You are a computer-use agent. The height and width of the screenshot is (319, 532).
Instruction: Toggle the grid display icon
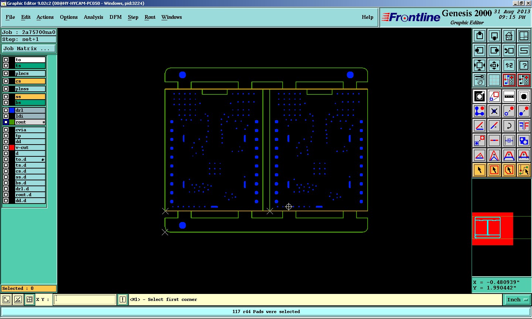click(494, 80)
